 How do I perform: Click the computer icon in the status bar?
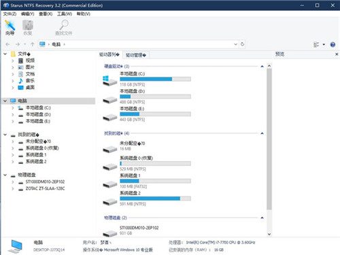[15, 246]
